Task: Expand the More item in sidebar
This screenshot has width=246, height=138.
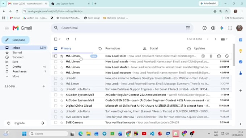Action: point(16,76)
